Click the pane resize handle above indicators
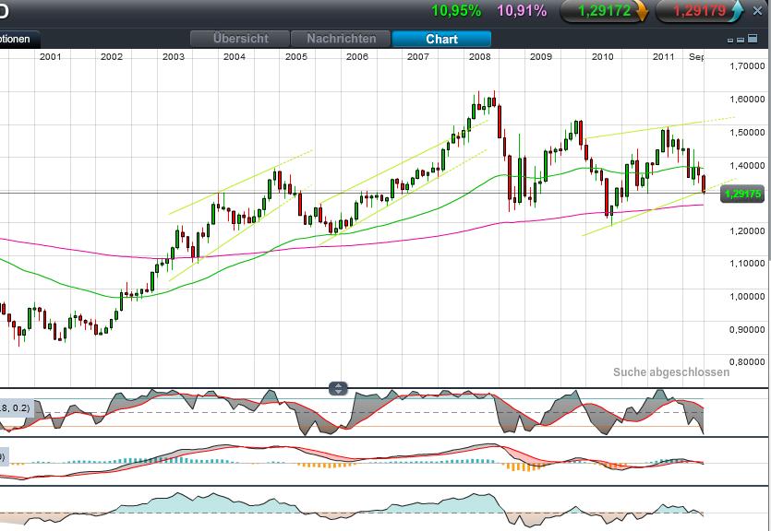Image resolution: width=771 pixels, height=531 pixels. 339,388
